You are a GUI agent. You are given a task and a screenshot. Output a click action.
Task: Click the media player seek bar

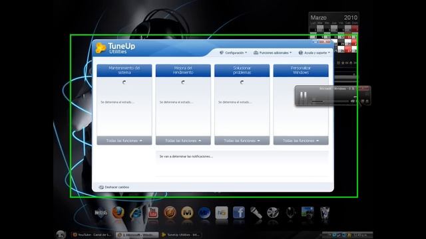coord(330,102)
